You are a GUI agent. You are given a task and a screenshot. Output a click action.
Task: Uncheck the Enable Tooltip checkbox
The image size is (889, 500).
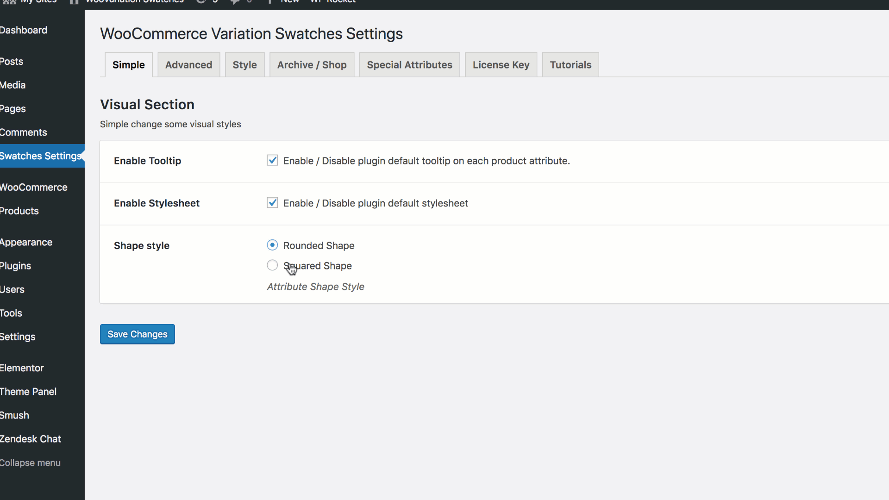272,160
